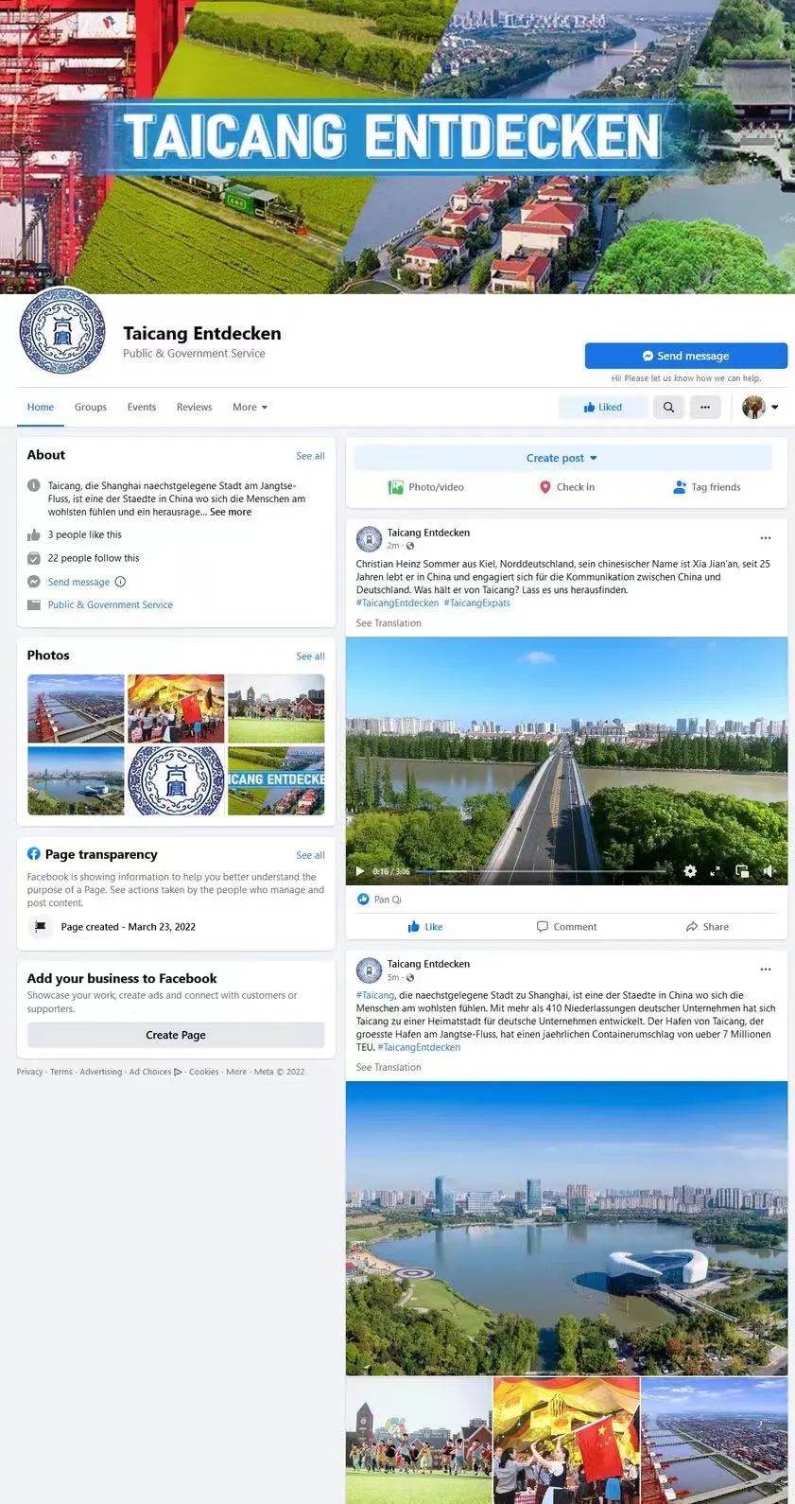Mute the video volume icon
This screenshot has height=1504, width=795.
tap(769, 871)
